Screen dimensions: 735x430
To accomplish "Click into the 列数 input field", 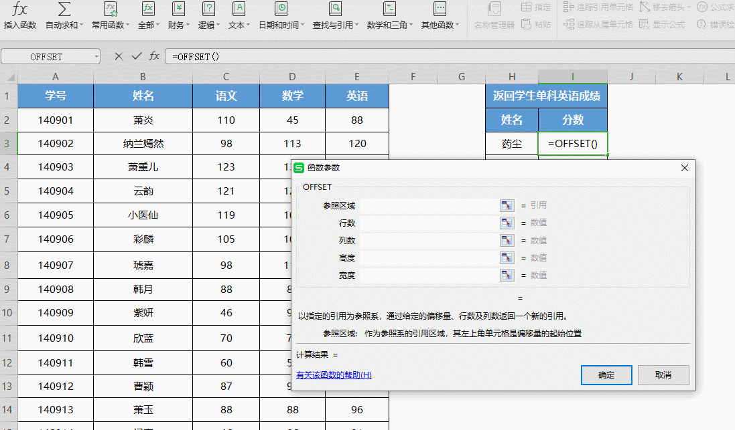I will pyautogui.click(x=429, y=241).
